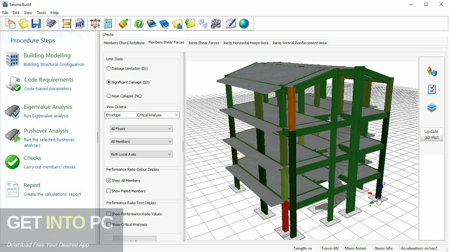The image size is (449, 252).
Task: Switch to Members Chord Rotations tab
Action: (x=124, y=43)
